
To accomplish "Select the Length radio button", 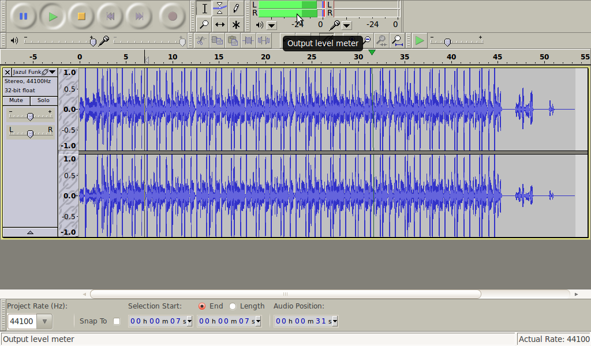I will pos(233,306).
